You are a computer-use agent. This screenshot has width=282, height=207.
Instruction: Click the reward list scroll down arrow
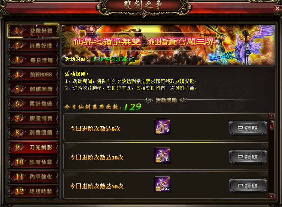point(272,196)
